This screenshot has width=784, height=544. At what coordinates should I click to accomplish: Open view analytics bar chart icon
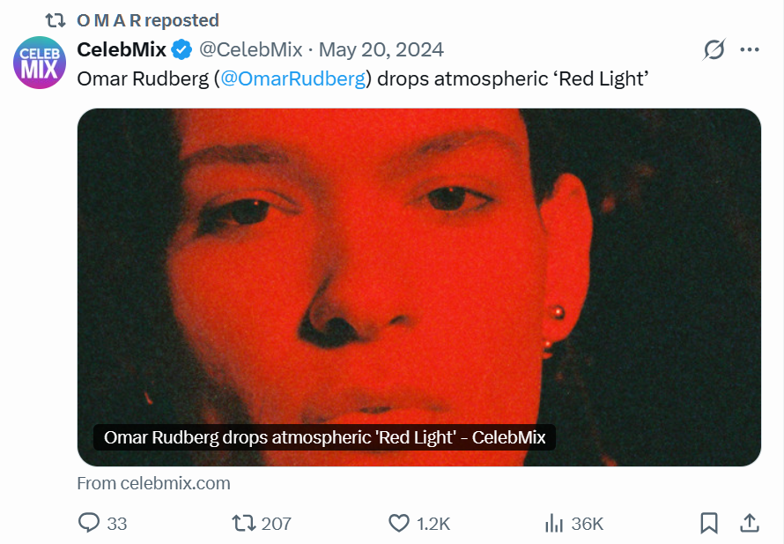click(554, 523)
